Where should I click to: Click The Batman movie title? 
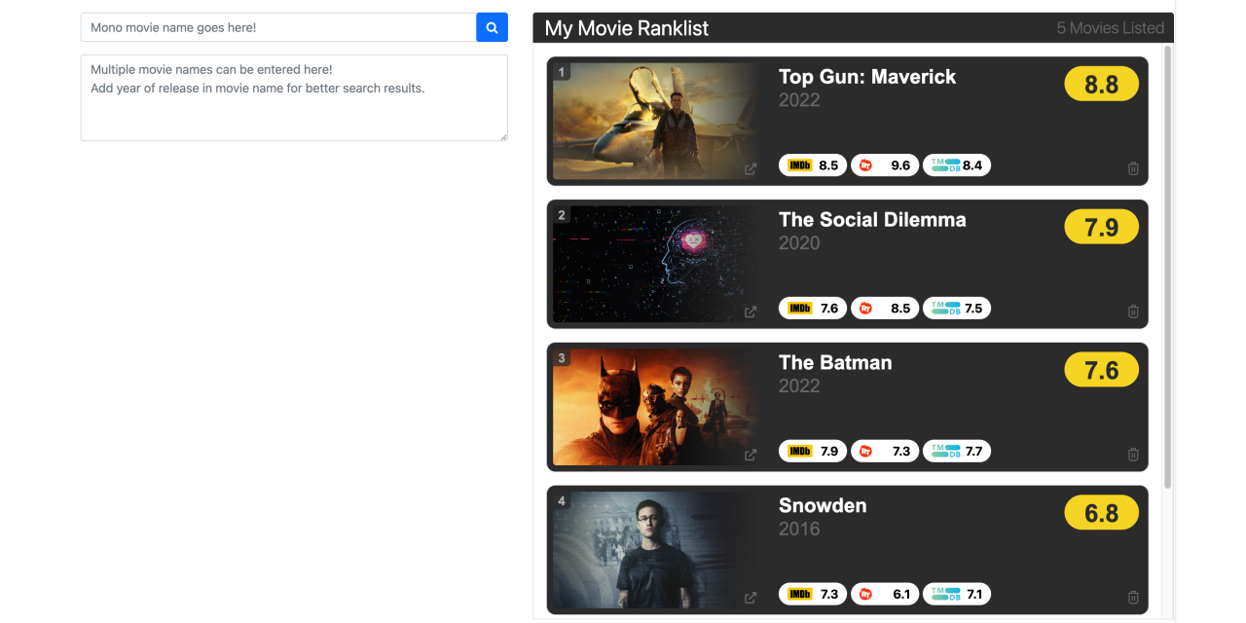835,363
